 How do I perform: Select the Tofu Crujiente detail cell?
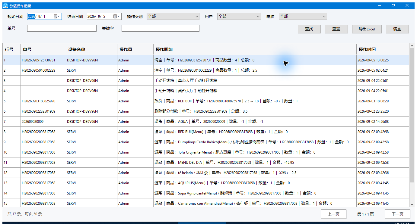point(255,152)
